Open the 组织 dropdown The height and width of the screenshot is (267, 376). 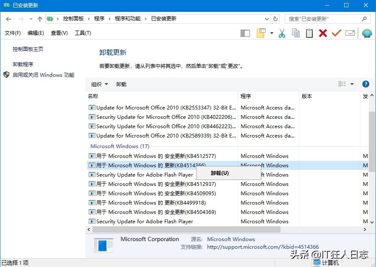(99, 84)
